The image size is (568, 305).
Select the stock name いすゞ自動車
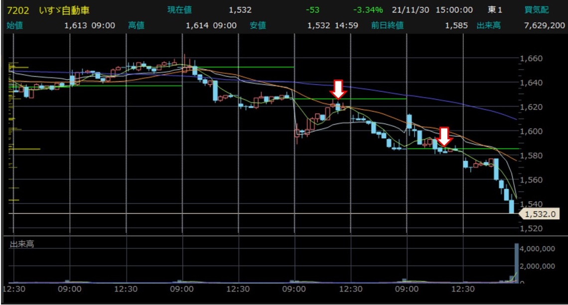tap(64, 10)
